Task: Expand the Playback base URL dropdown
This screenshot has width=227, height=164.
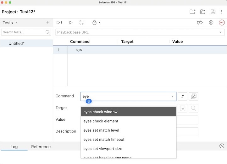Action: tap(221, 32)
